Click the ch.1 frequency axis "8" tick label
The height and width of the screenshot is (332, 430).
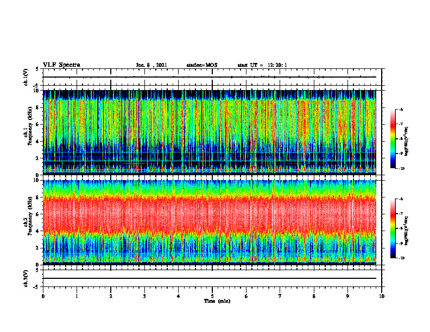[38, 107]
